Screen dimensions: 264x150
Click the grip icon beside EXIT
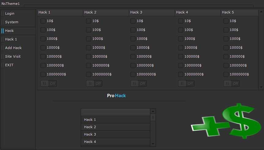click(2, 65)
